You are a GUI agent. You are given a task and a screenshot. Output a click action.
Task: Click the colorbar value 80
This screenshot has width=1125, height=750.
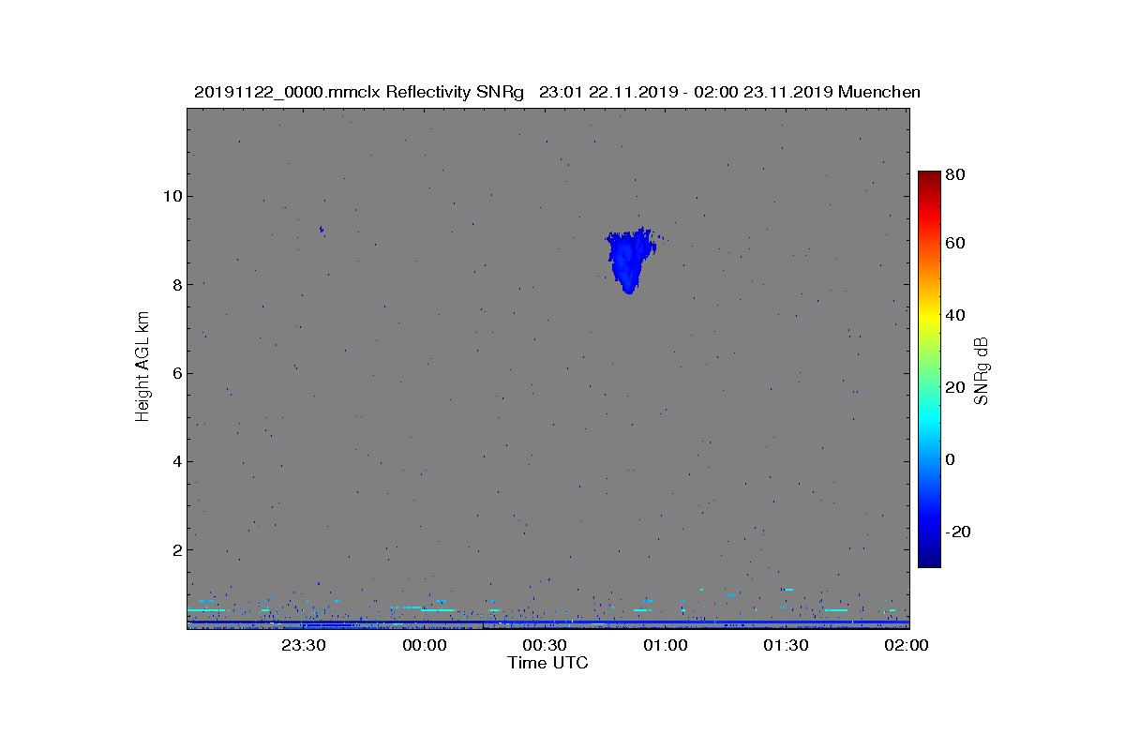[x=956, y=173]
